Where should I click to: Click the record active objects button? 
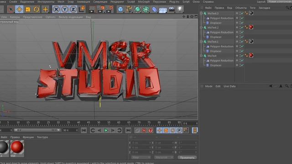[137, 131]
